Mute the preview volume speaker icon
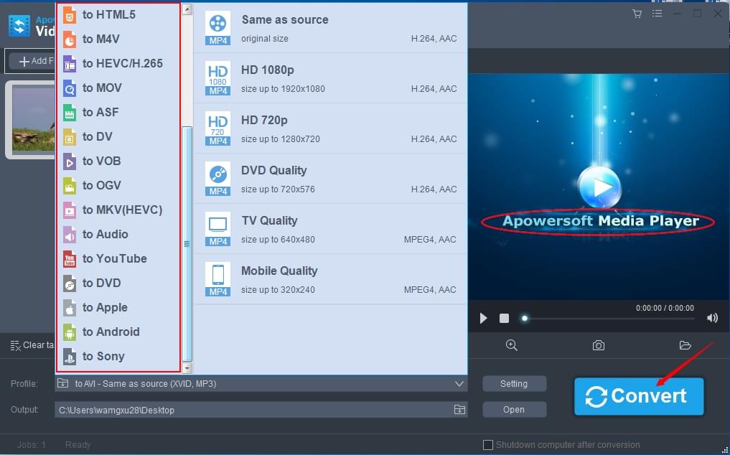 click(x=712, y=318)
